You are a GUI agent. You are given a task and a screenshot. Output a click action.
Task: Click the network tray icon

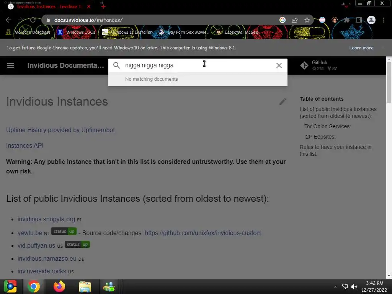pyautogui.click(x=345, y=287)
